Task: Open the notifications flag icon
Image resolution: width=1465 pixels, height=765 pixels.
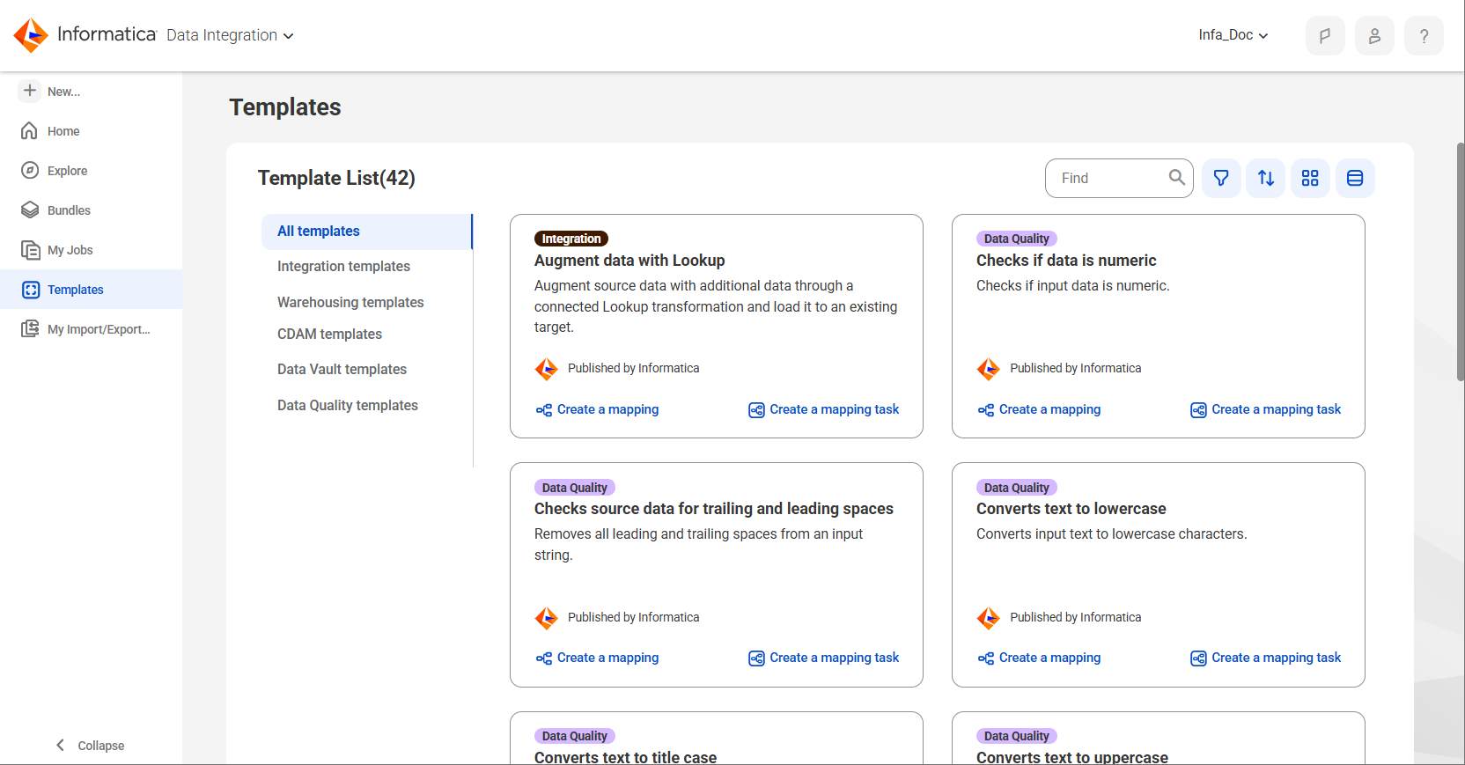Action: pos(1325,36)
